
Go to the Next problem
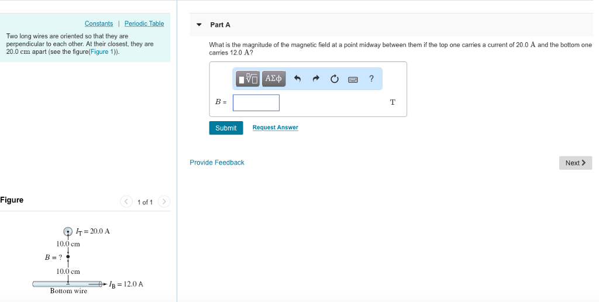575,163
